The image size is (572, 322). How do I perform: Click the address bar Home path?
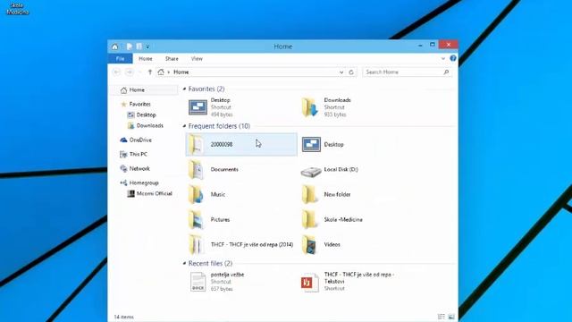click(x=181, y=72)
